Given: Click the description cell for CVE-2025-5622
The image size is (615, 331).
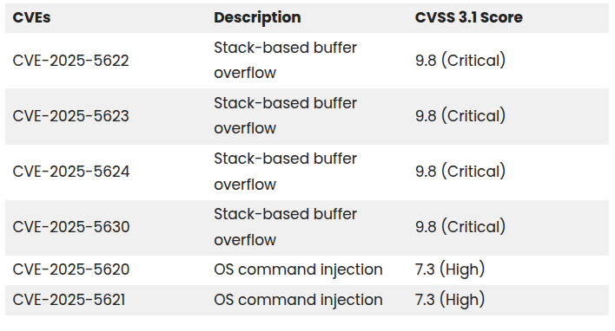Looking at the screenshot, I should [285, 61].
